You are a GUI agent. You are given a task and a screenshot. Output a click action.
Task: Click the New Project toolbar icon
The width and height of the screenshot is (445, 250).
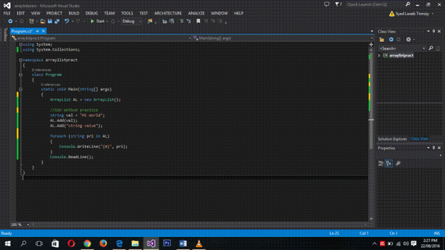click(x=31, y=21)
